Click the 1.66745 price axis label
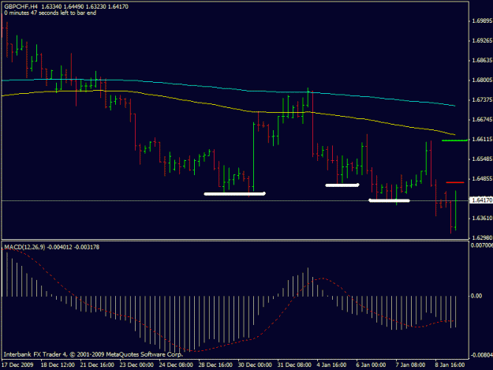This screenshot has height=370, width=493. point(482,119)
